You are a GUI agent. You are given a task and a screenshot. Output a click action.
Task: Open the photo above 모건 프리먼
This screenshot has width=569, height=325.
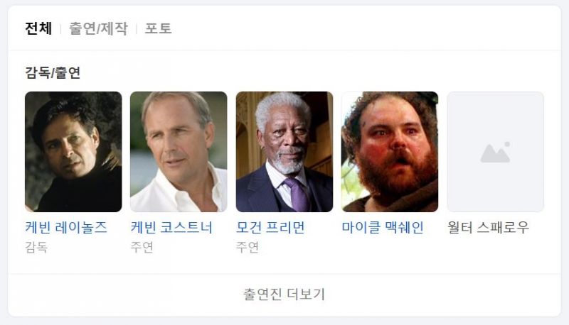[x=284, y=152]
